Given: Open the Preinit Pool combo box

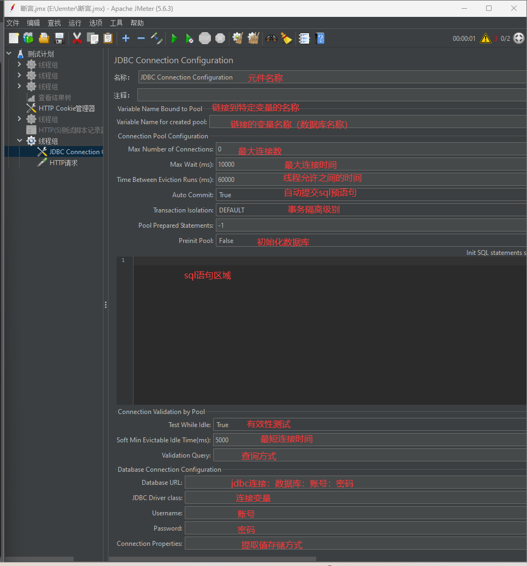Looking at the screenshot, I should tap(371, 240).
